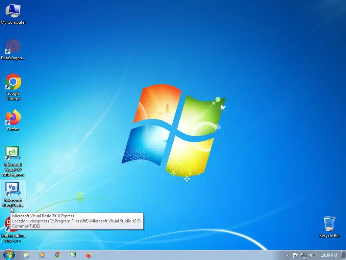Select the Embarcadero Dev-C++ shortcut
The width and height of the screenshot is (346, 260).
13,230
